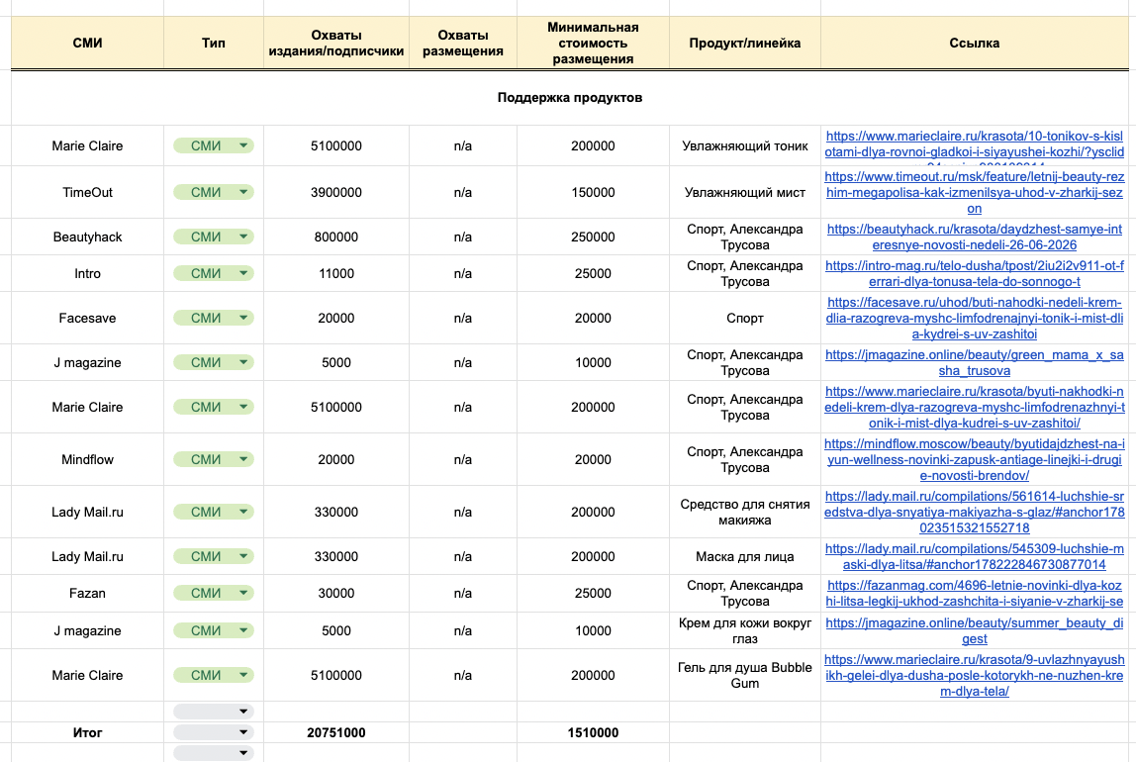Open type dropdown in Mindflow row
1136x762 pixels.
tap(213, 459)
